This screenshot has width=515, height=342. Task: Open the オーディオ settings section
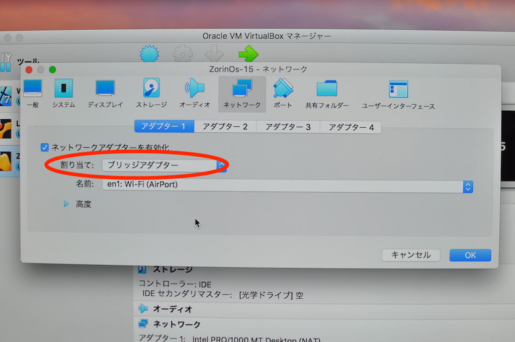[x=195, y=94]
